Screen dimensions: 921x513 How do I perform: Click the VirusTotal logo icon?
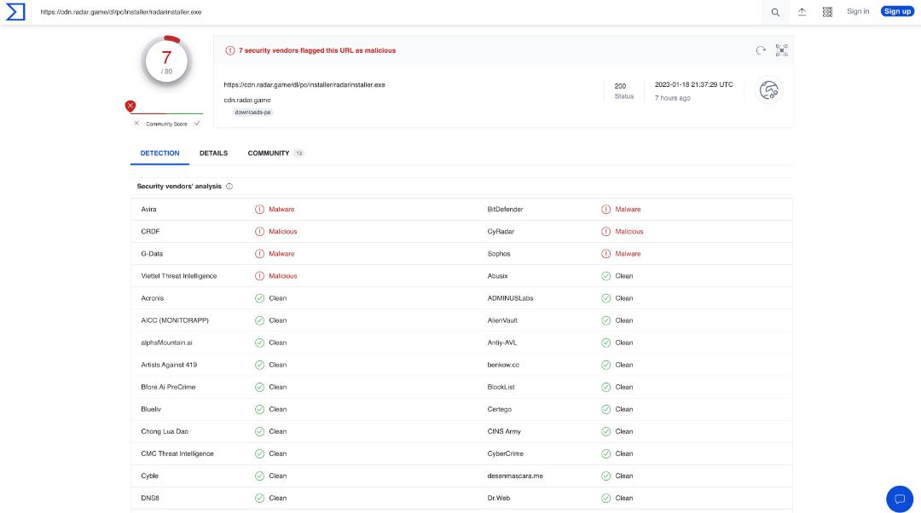point(15,12)
